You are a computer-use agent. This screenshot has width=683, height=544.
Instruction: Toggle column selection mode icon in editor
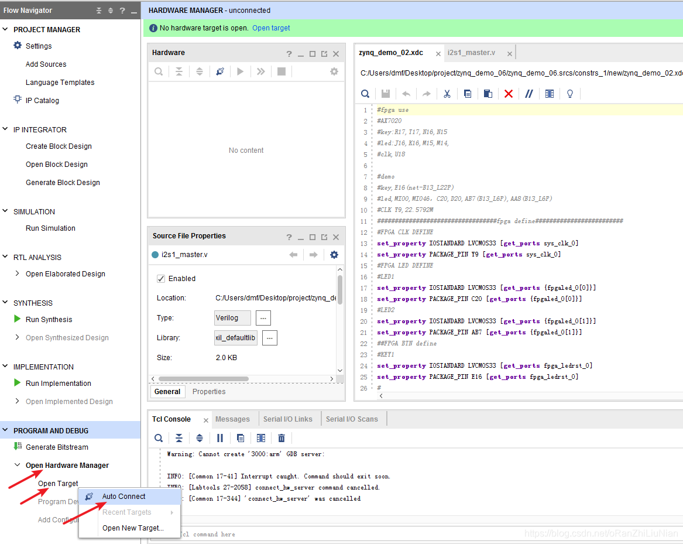[550, 94]
